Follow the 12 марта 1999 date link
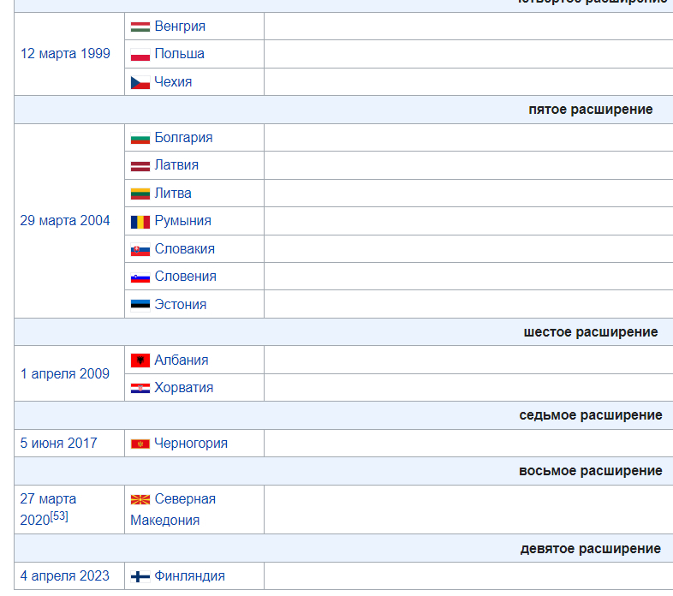Screen dimensions: 673x596 (x=65, y=54)
